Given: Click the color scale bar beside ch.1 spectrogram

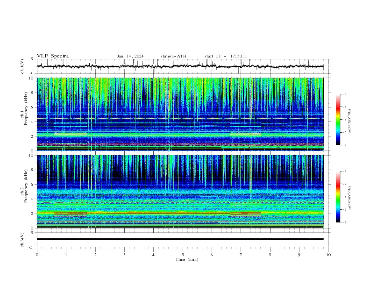Looking at the screenshot, I should click(338, 120).
